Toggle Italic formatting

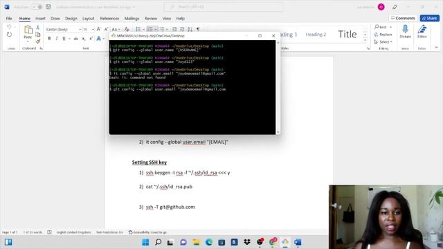pos(57,39)
